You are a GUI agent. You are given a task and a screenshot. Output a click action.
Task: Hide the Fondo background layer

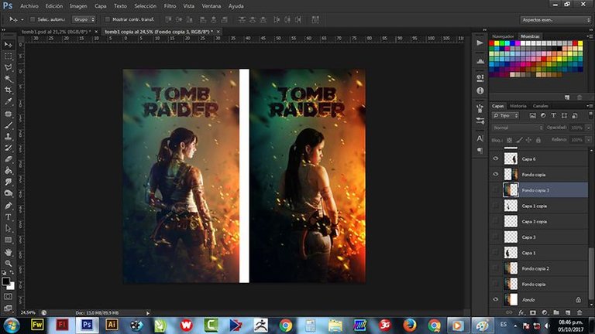[x=496, y=299]
